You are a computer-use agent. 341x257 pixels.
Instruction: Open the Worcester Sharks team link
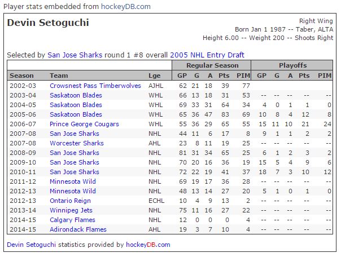point(77,143)
